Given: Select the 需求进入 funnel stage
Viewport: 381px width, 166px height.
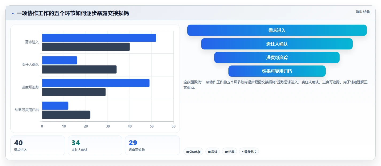Looking at the screenshot, I should 277,30.
